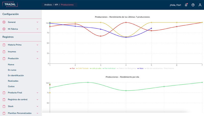Open the user profile icon
Viewport: 204px width, 116px height.
(x=200, y=5)
